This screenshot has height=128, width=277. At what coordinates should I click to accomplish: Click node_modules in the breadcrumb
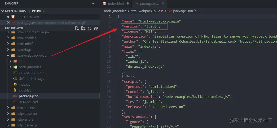[x=115, y=11]
